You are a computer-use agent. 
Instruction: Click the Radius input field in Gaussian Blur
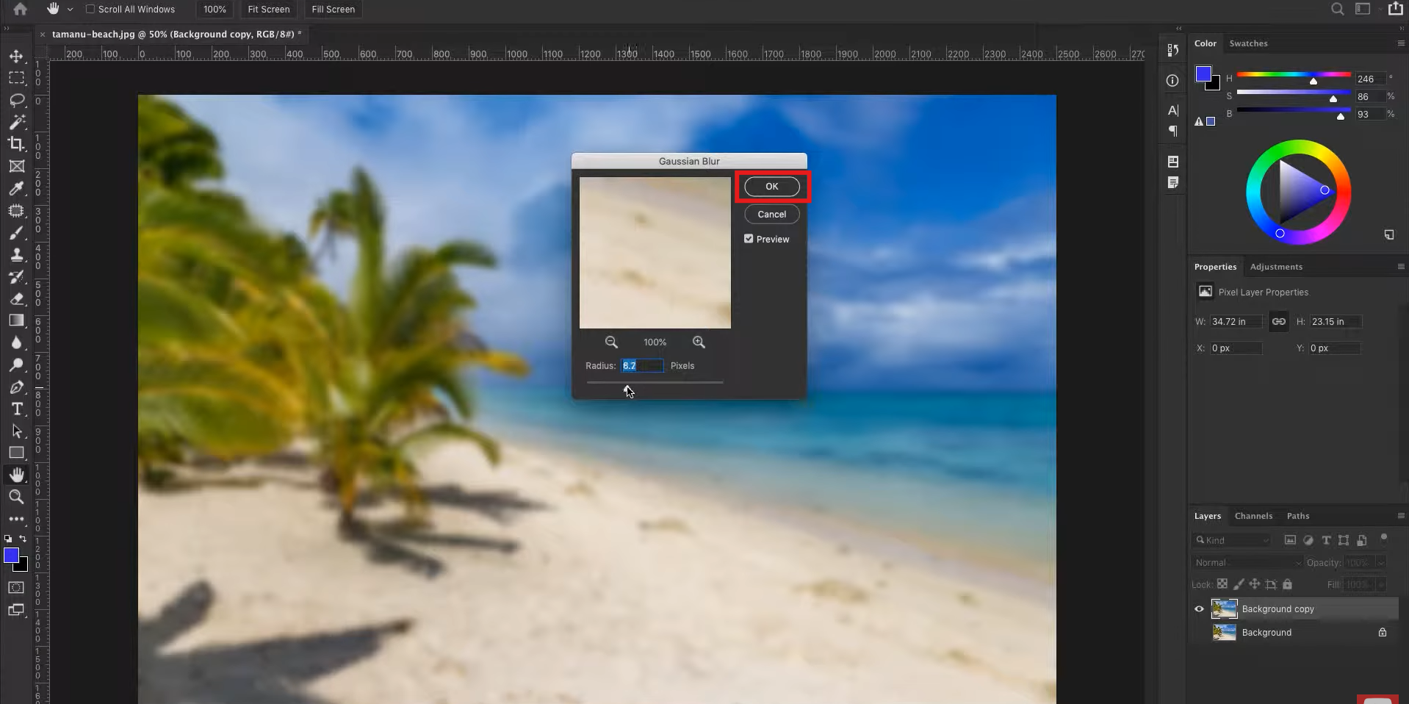pyautogui.click(x=642, y=366)
